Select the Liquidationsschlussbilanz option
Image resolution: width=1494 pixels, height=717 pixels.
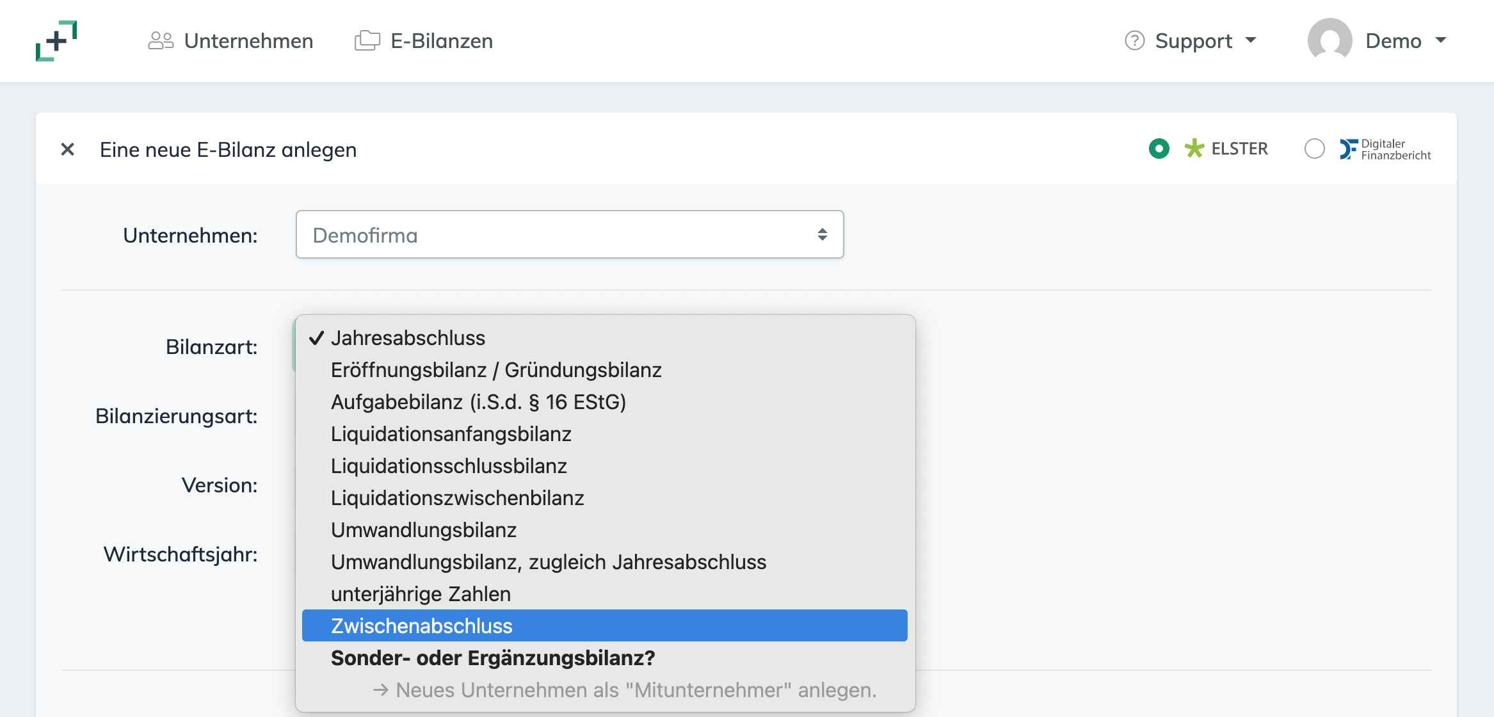click(x=449, y=466)
